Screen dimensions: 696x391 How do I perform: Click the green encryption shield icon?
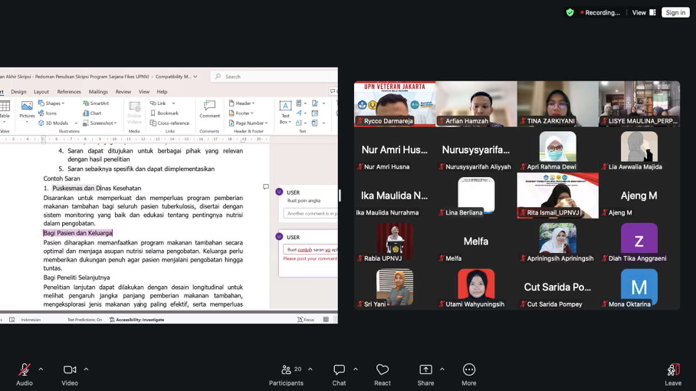[x=570, y=13]
